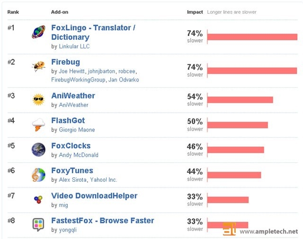
Task: Open the Yahoo! Inc. author link
Action: click(x=103, y=180)
